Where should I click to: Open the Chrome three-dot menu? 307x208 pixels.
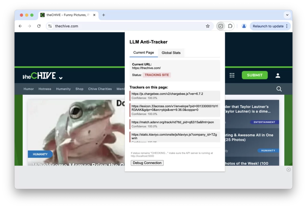pyautogui.click(x=287, y=26)
